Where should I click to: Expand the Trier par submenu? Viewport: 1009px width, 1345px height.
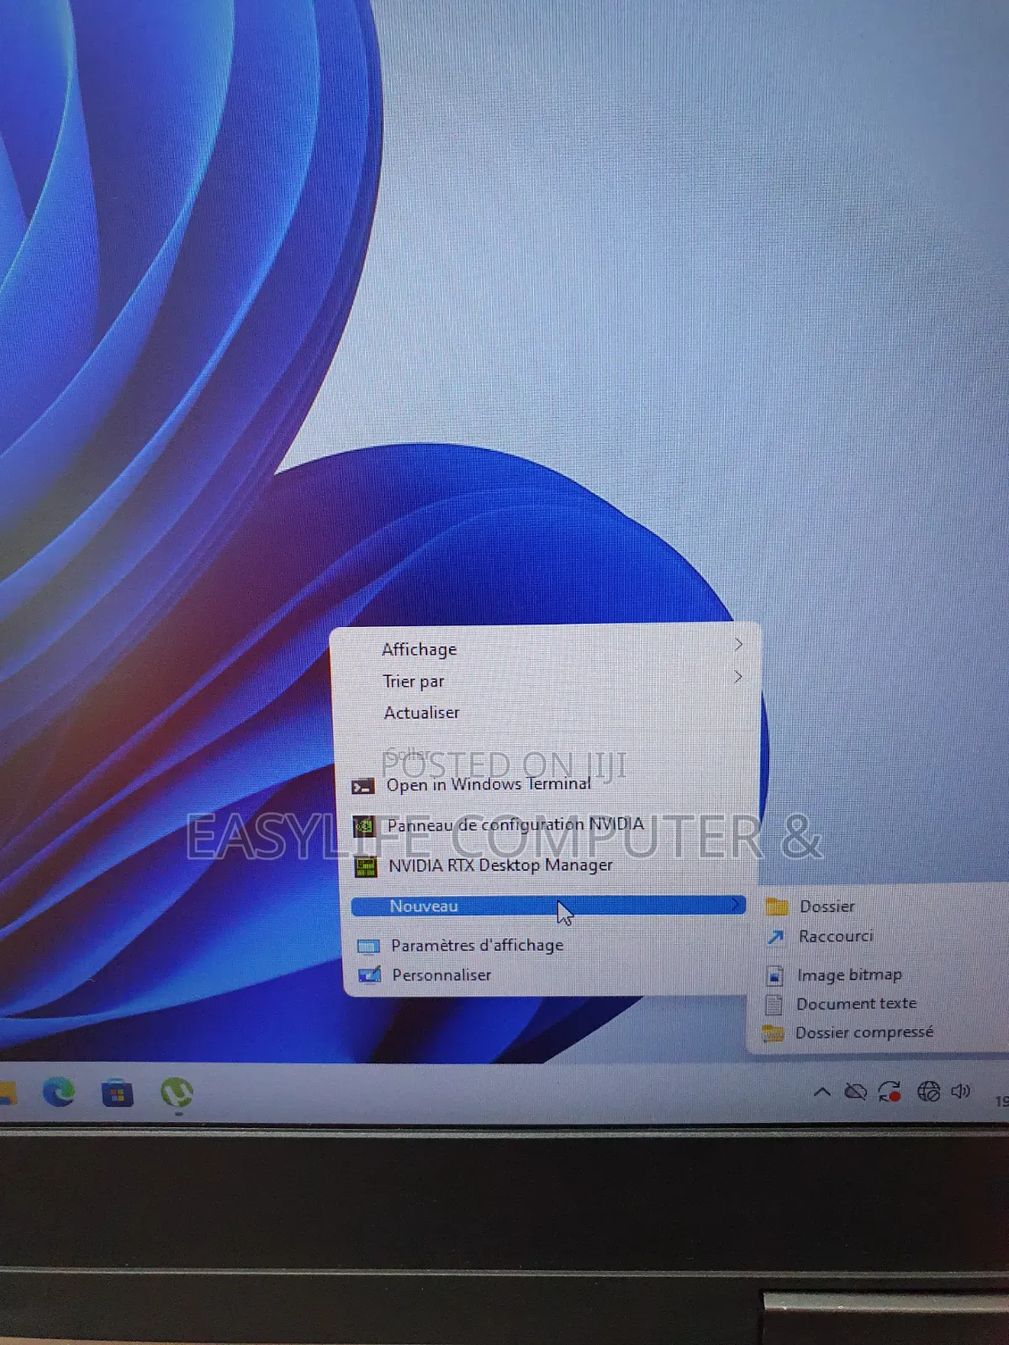[547, 680]
